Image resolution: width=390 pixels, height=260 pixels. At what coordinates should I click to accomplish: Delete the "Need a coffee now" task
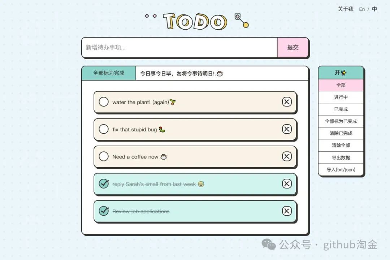click(x=287, y=156)
